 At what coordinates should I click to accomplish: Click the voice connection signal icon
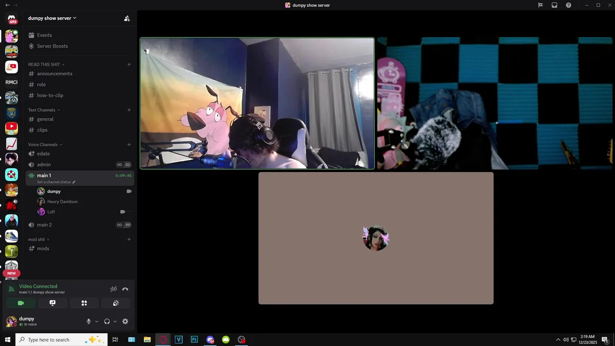(x=12, y=289)
